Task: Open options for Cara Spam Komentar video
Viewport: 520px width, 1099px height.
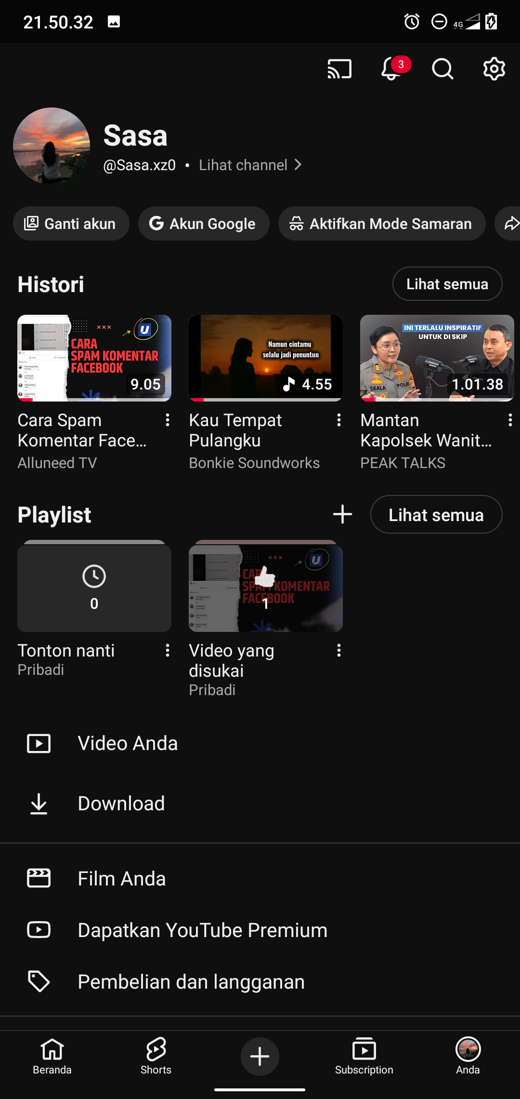Action: click(167, 420)
